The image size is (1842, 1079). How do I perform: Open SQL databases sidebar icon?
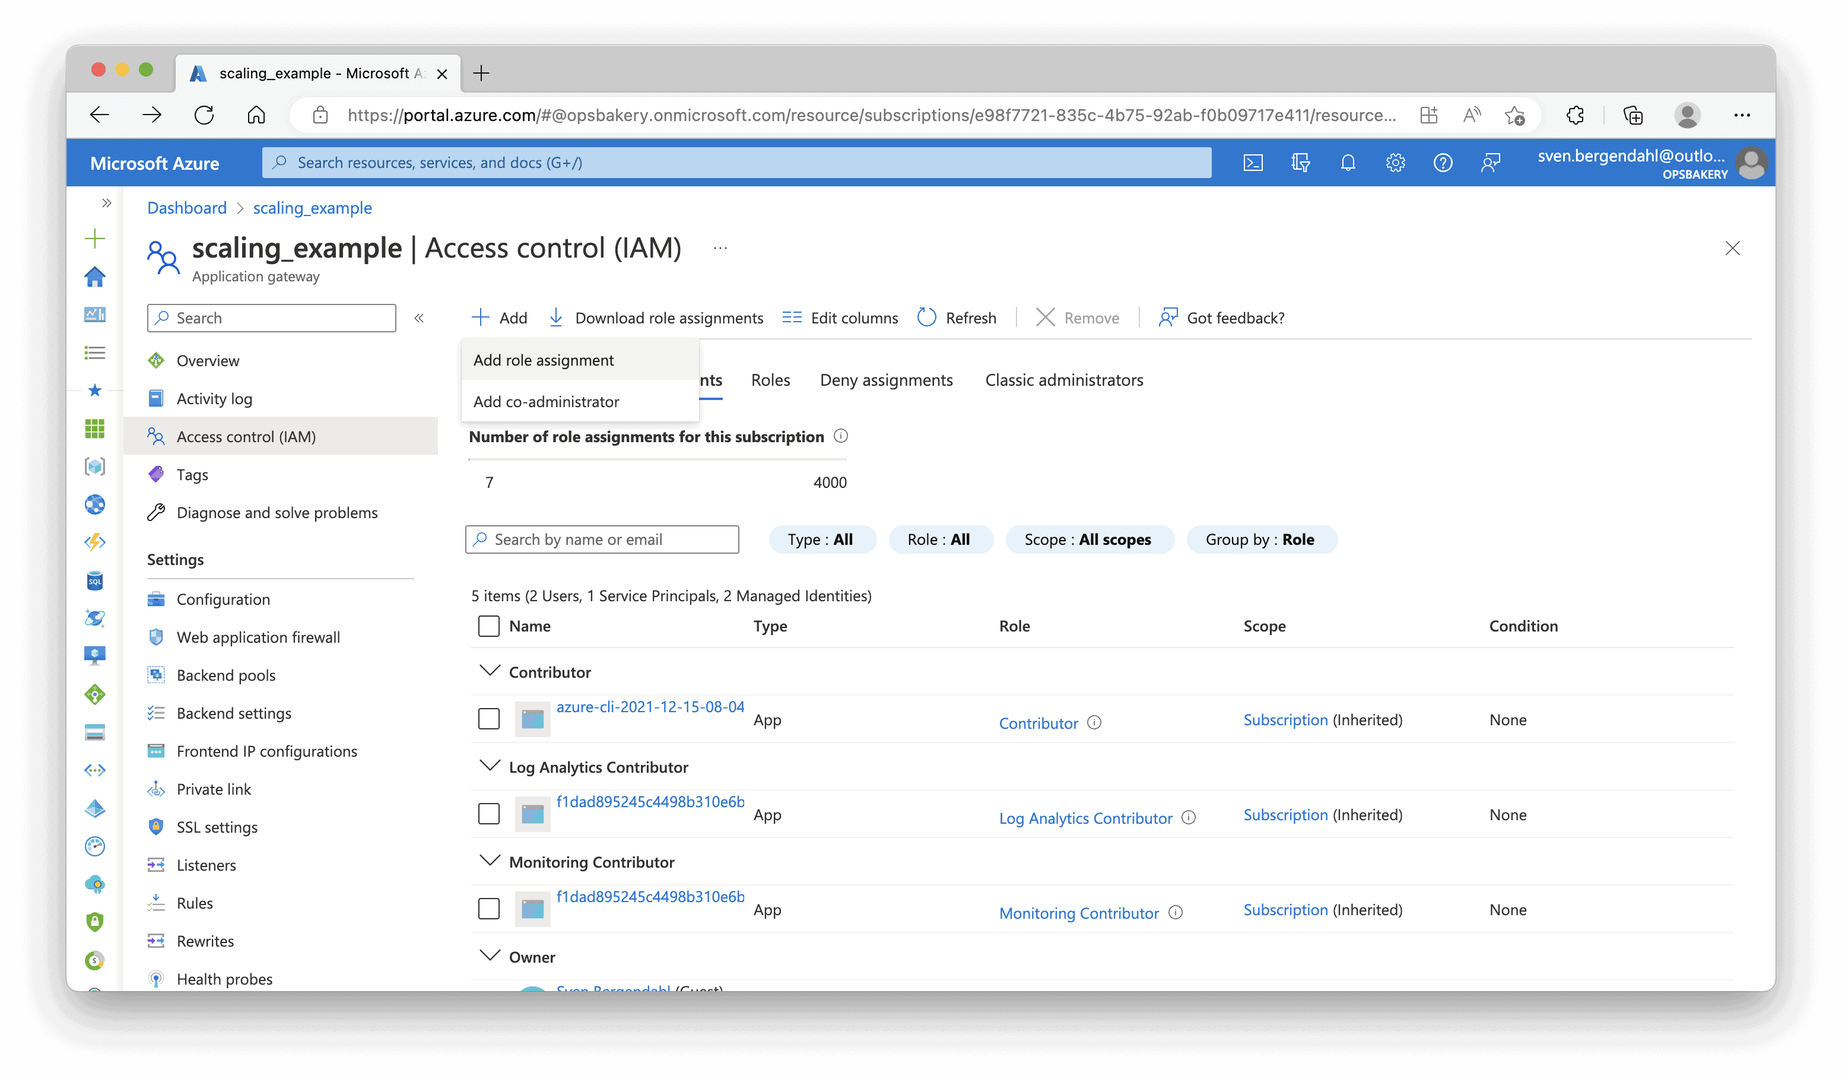95,580
